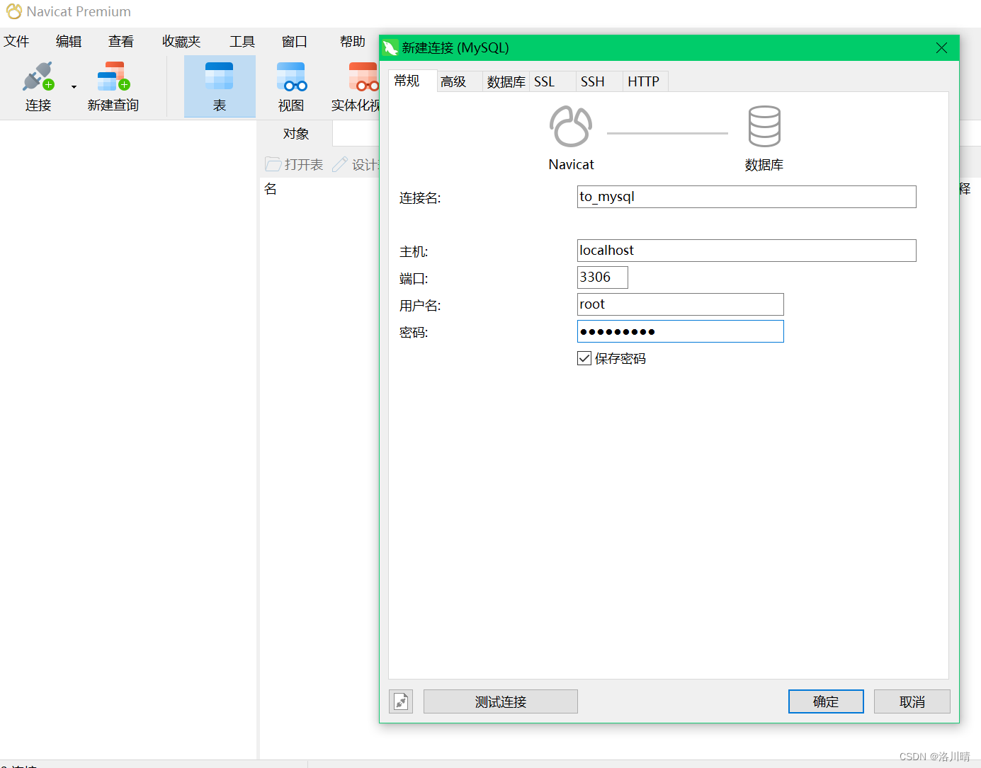Screen dimensions: 981x768
Task: Open the Window (窗口) menu
Action: point(295,42)
